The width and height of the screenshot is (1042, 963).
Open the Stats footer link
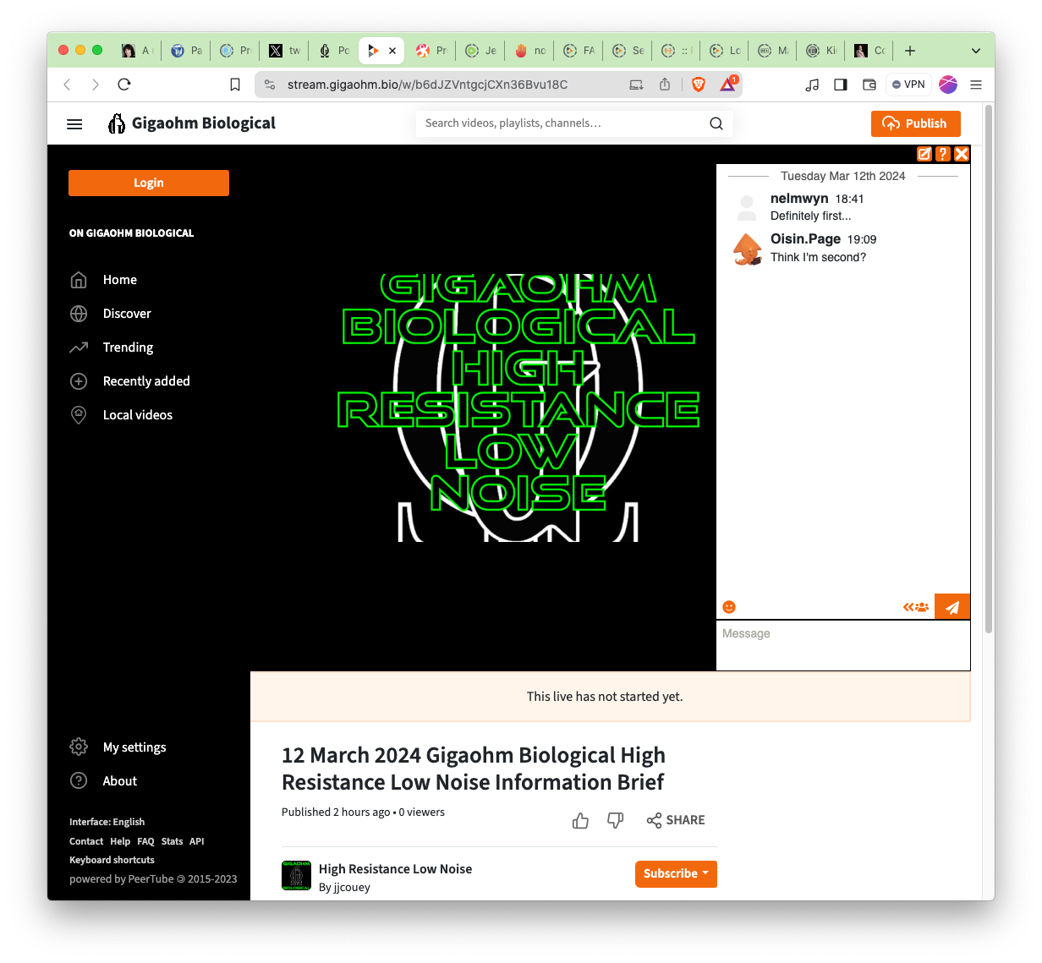coord(172,841)
